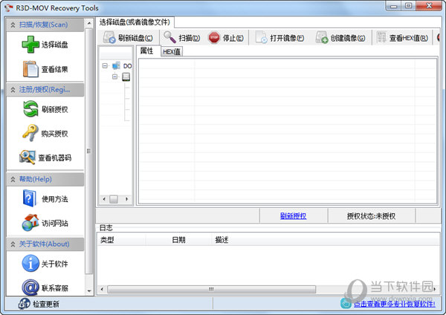Viewport: 446px width, 315px height.
Task: Start scan with 扫描(D) magnifier button
Action: pyautogui.click(x=182, y=38)
